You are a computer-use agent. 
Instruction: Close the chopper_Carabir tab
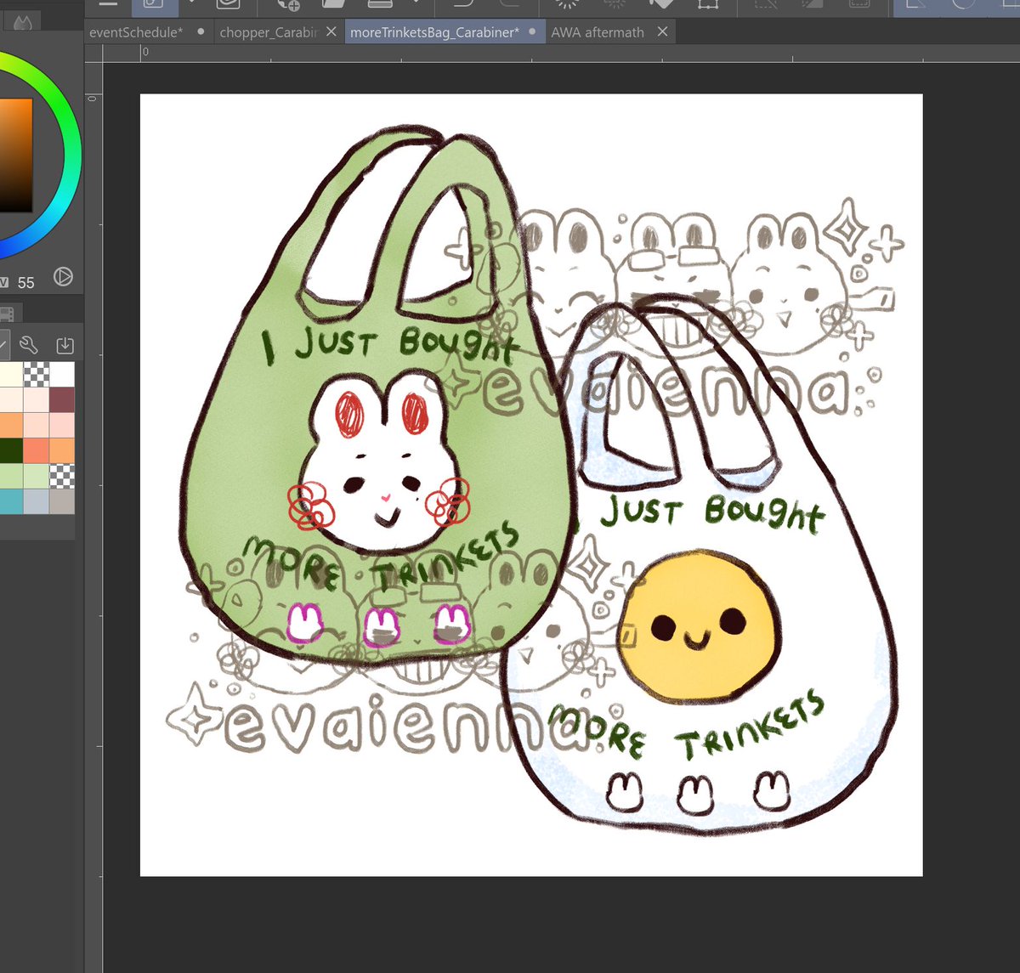331,31
